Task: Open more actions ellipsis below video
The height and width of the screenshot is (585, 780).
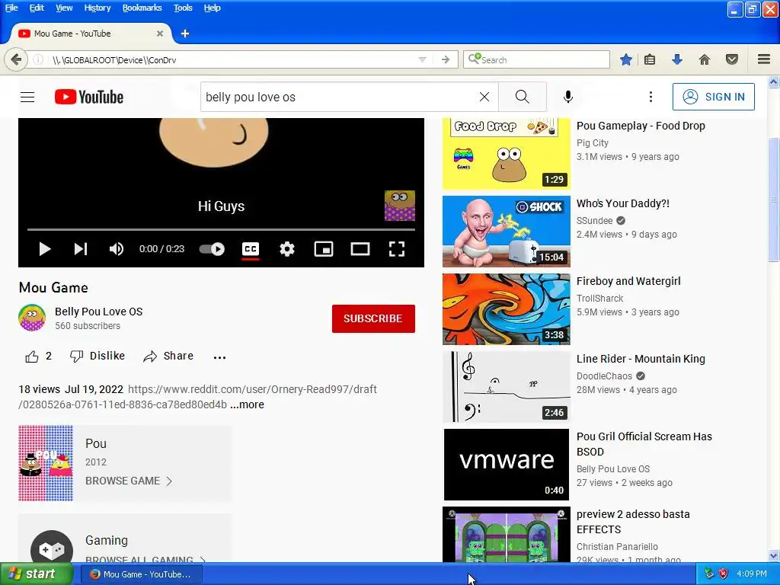Action: (219, 357)
